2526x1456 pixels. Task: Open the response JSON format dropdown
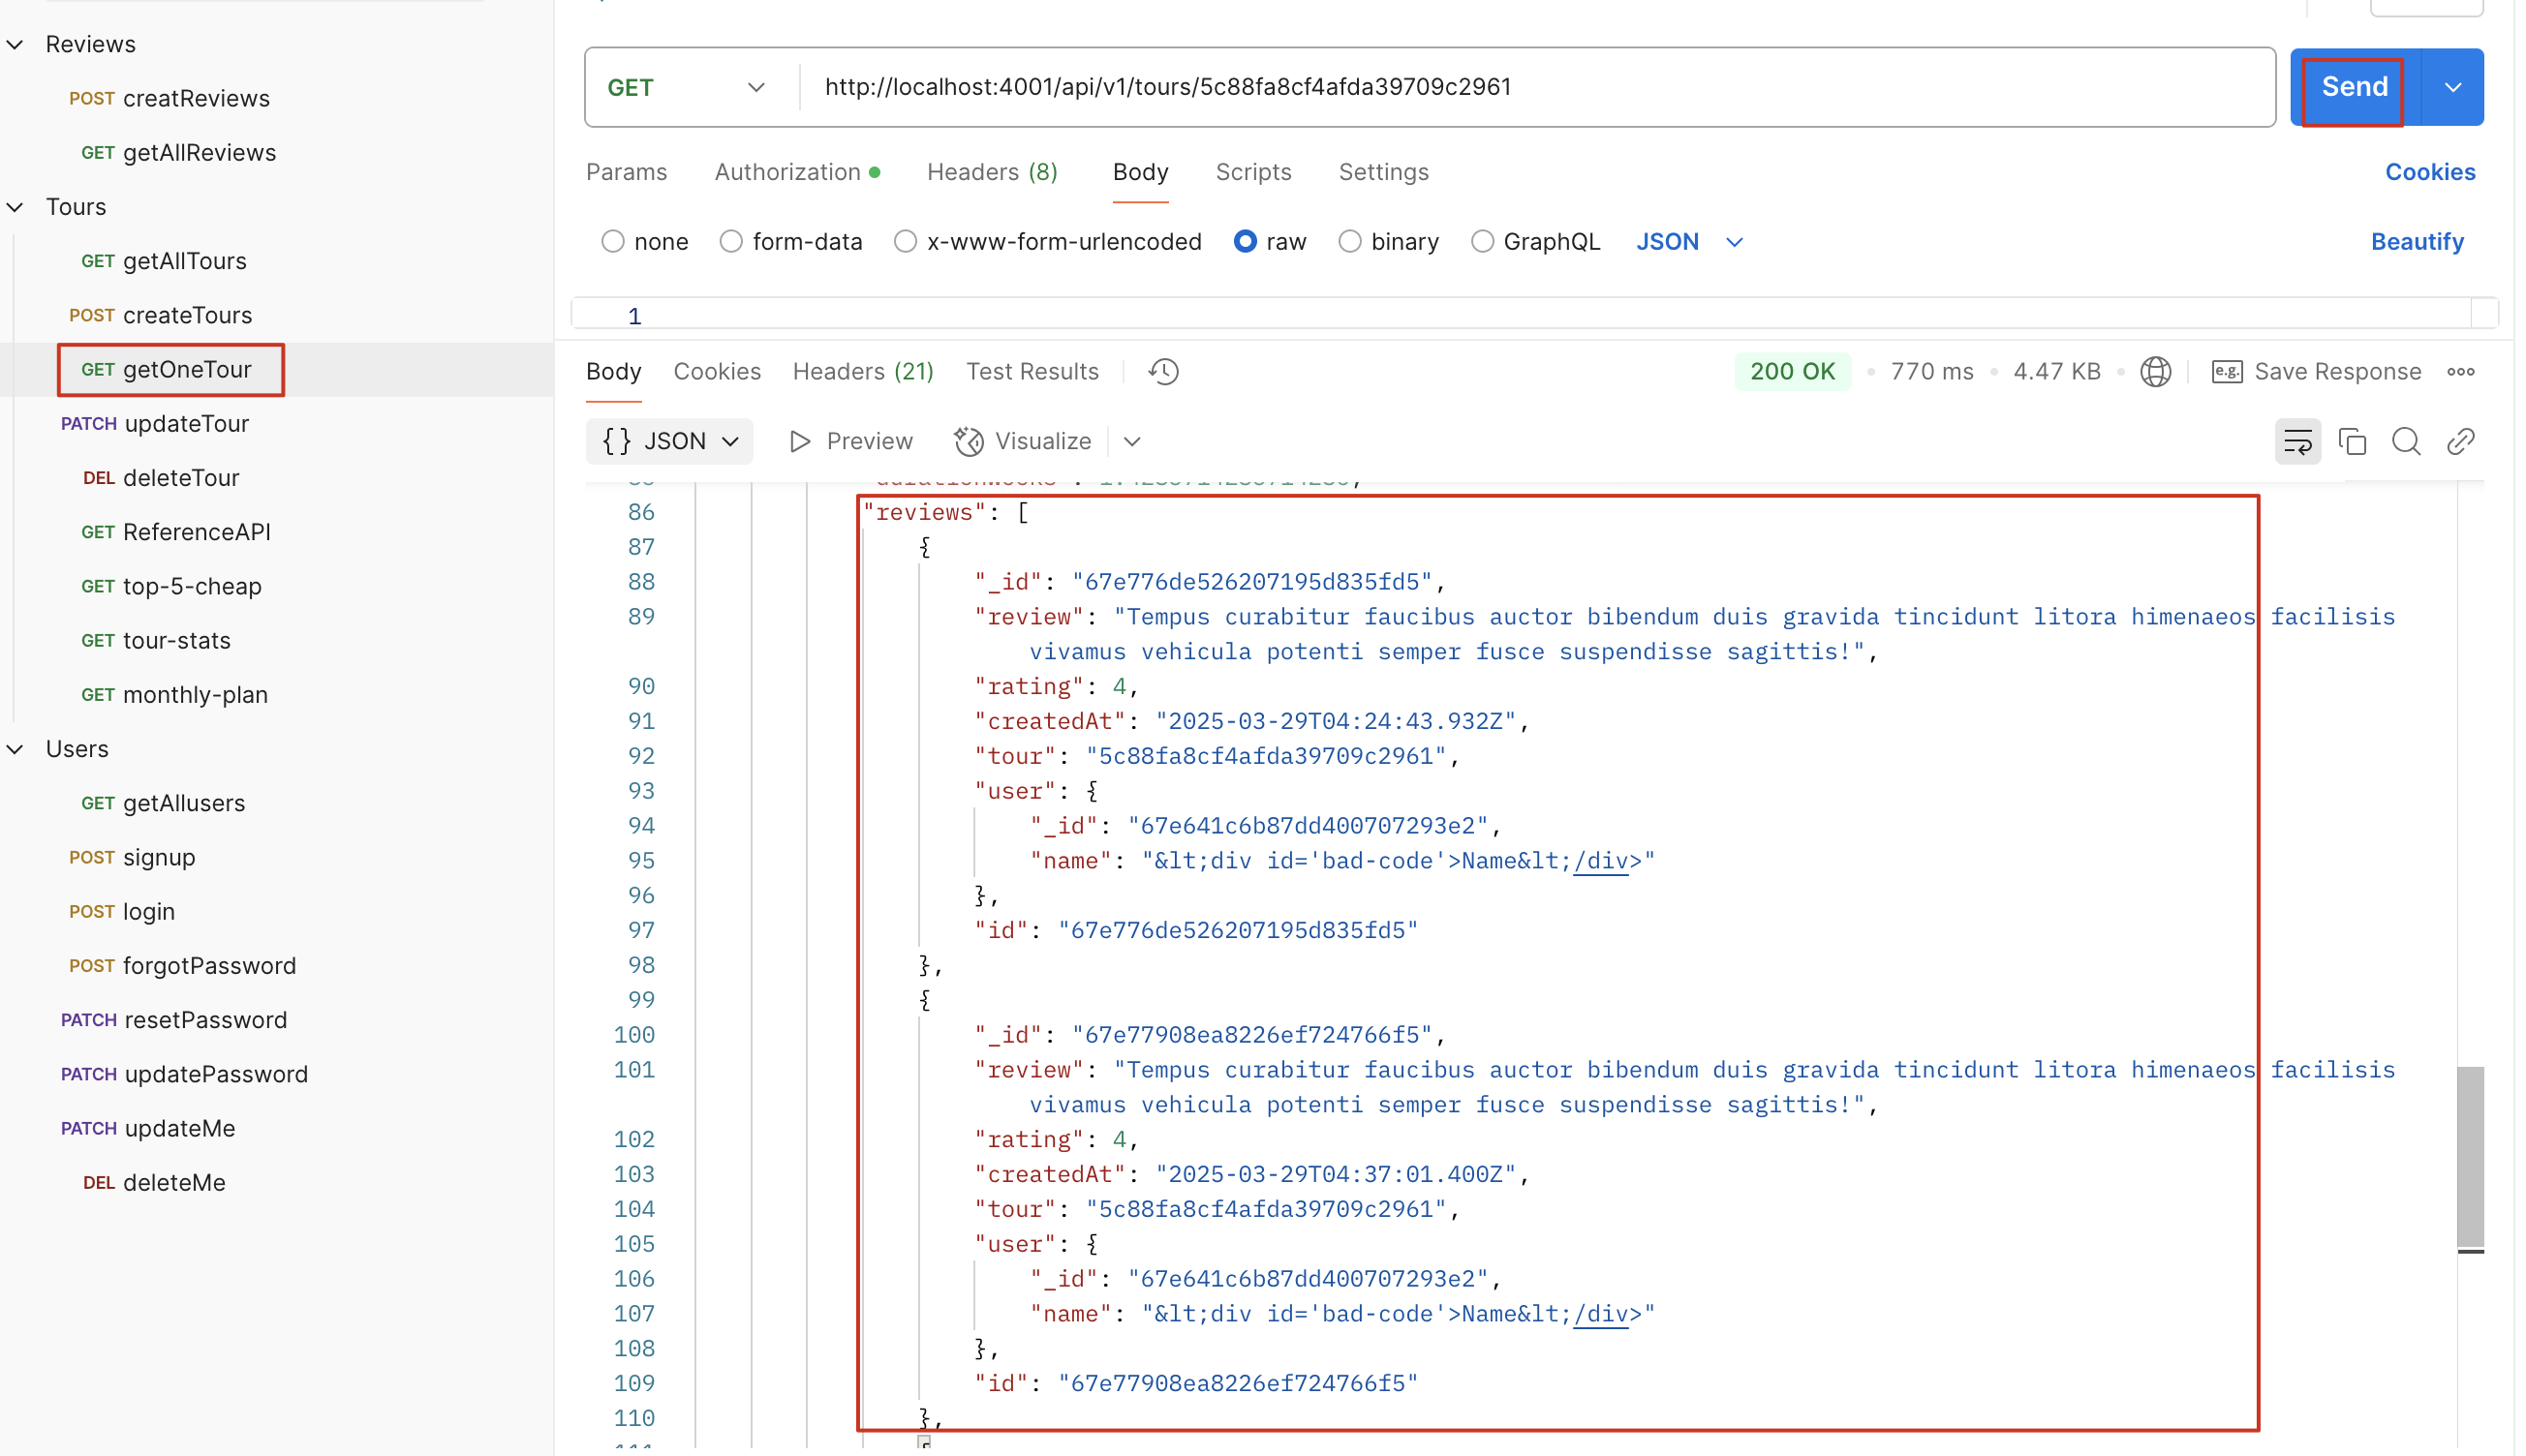[669, 441]
